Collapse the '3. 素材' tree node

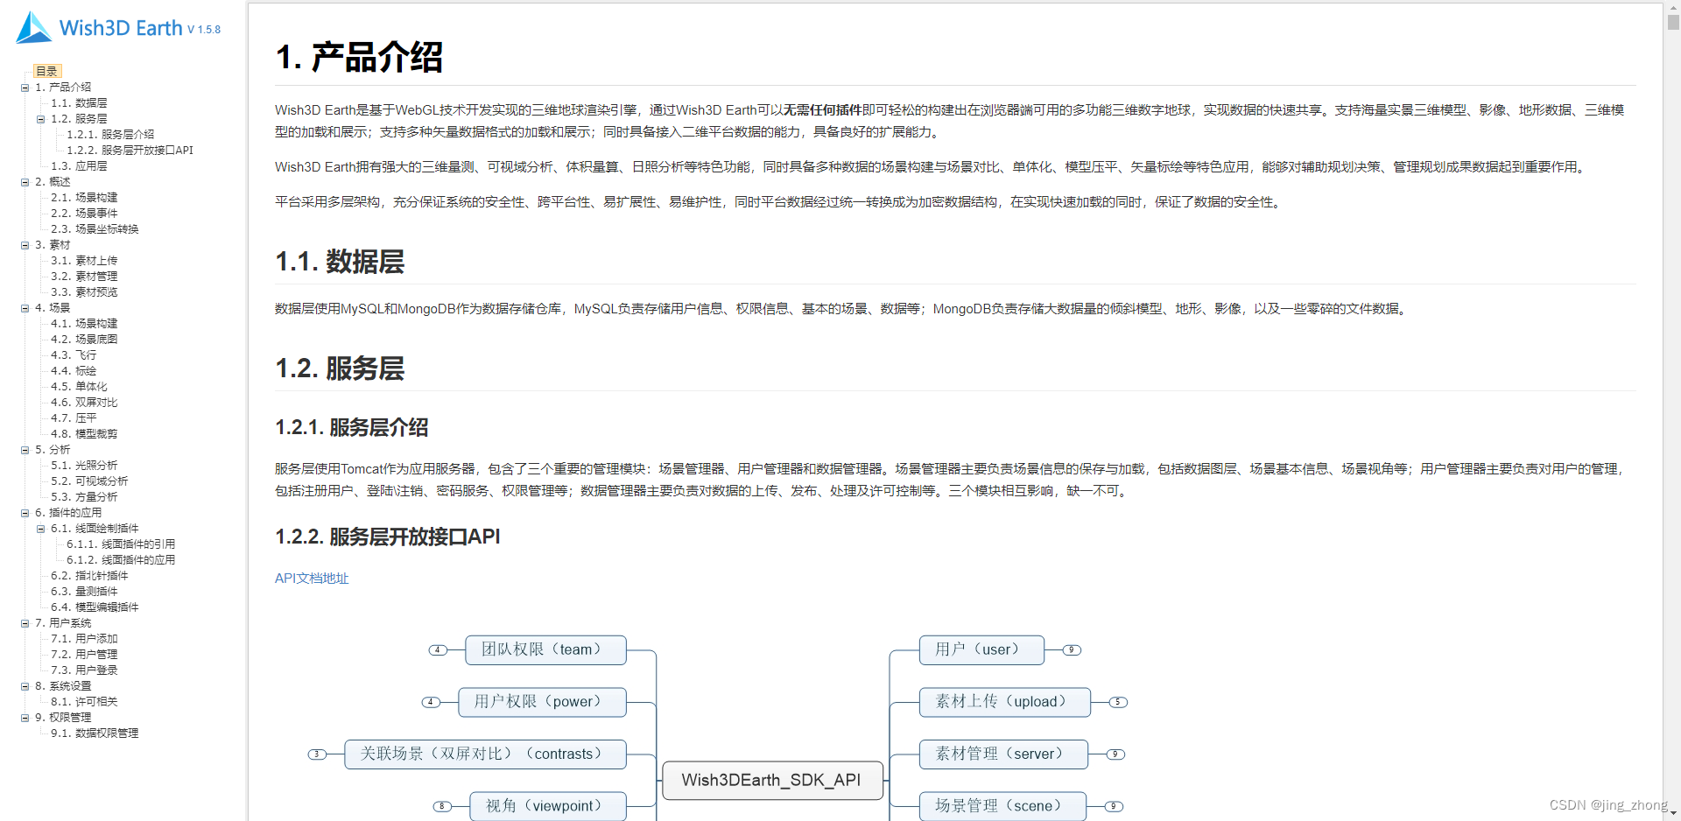coord(25,245)
